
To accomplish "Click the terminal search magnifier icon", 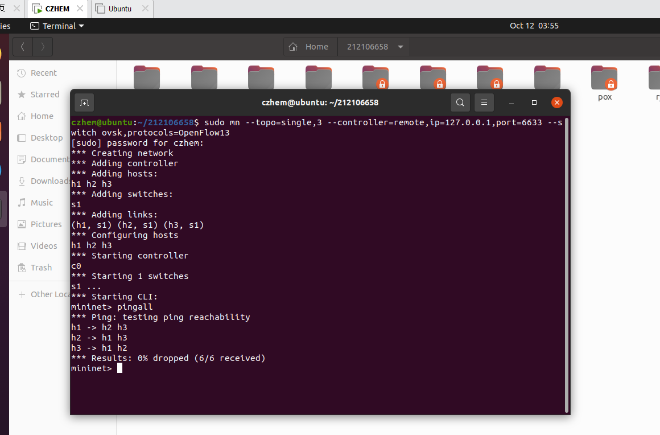I will pos(460,102).
